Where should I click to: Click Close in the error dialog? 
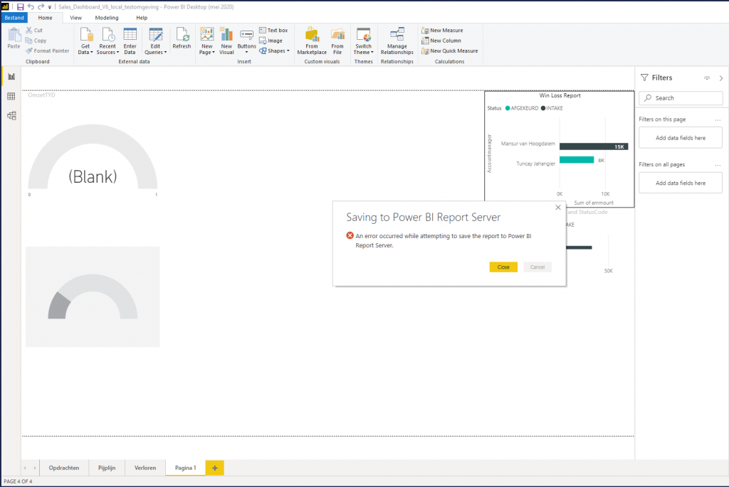point(503,267)
